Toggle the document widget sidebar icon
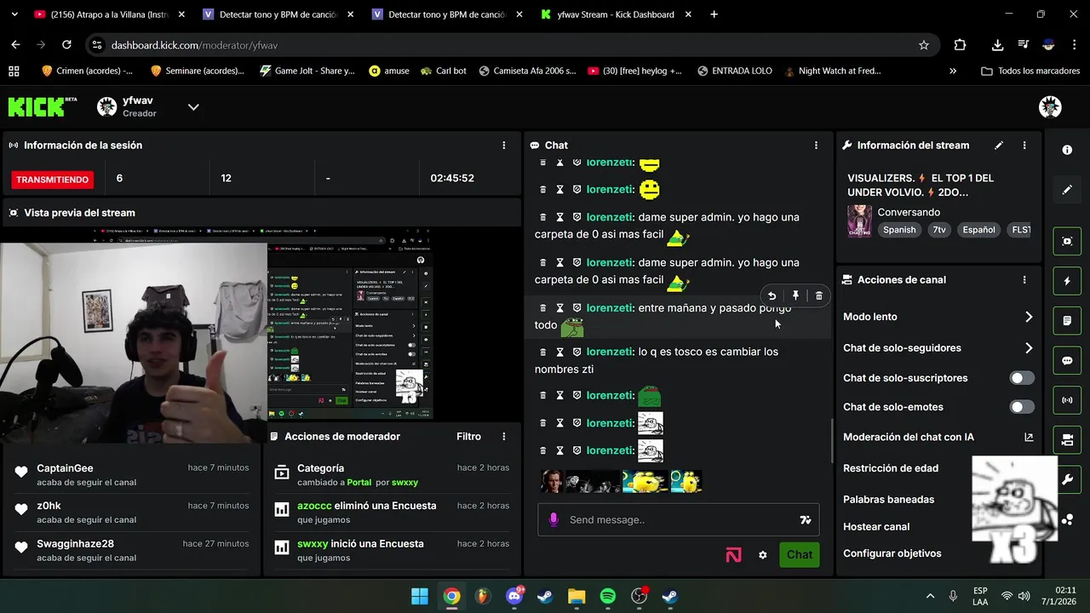1090x613 pixels. click(1067, 321)
